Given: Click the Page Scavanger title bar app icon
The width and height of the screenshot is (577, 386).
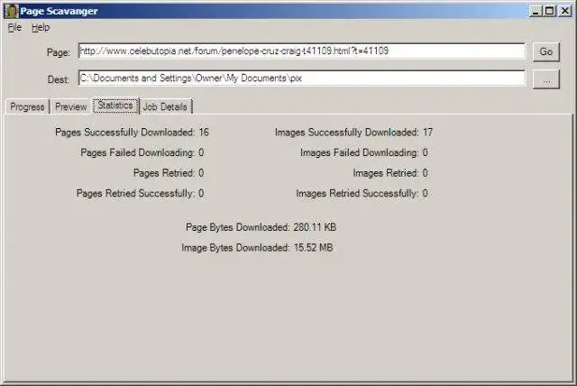Looking at the screenshot, I should pos(11,11).
